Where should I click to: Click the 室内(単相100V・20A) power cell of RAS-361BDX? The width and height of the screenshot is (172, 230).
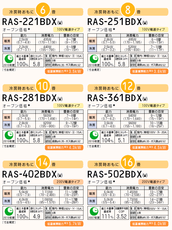pos(152,132)
